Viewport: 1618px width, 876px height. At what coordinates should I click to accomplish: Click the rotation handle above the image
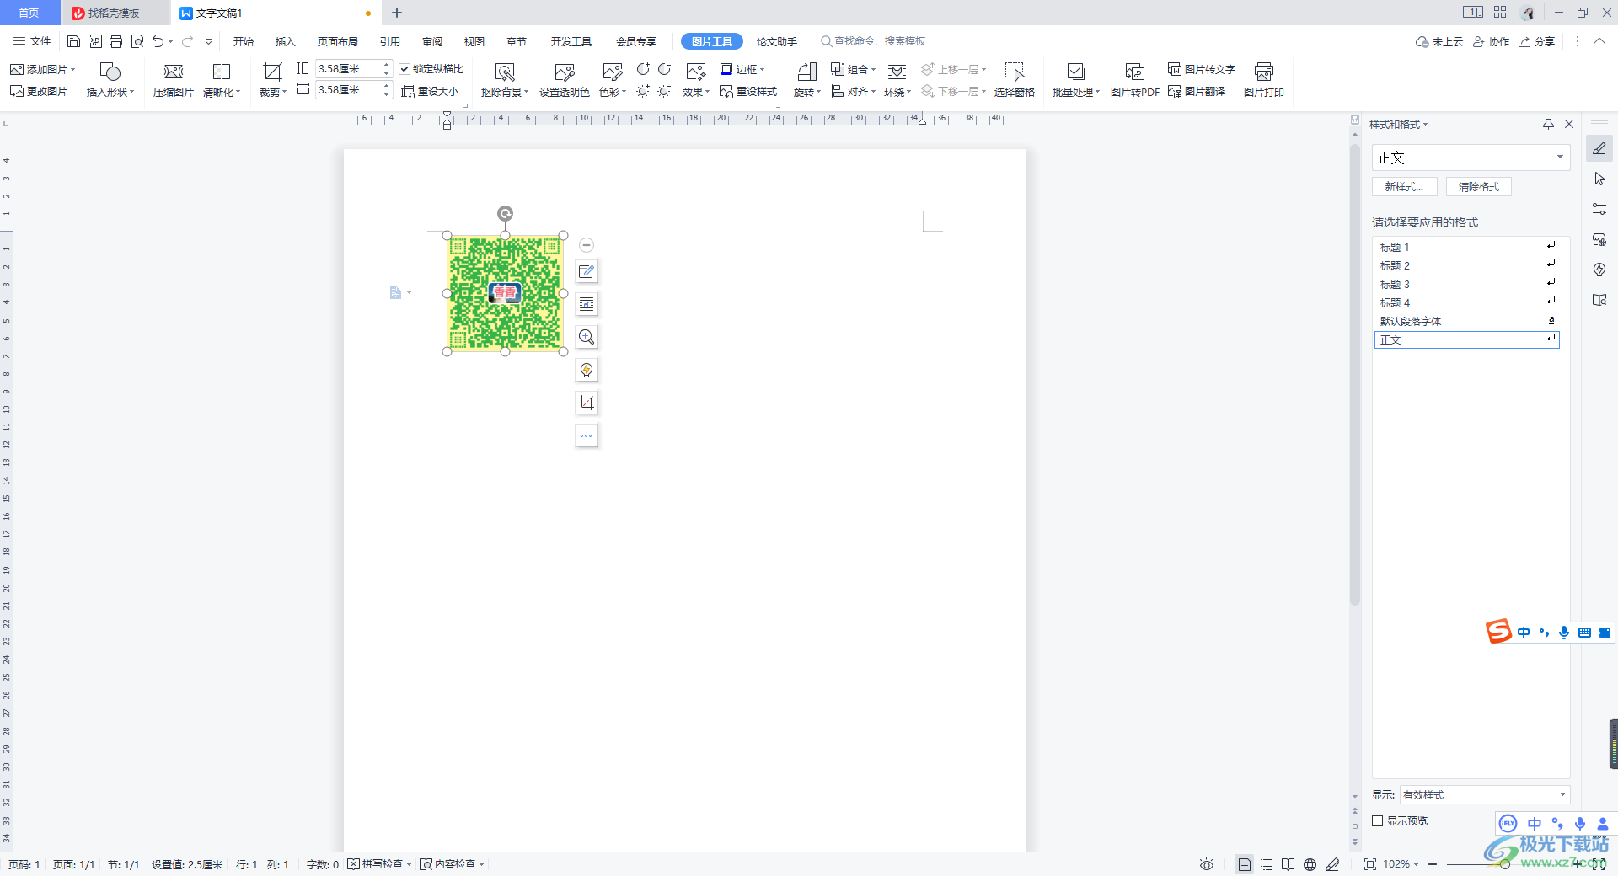click(505, 214)
